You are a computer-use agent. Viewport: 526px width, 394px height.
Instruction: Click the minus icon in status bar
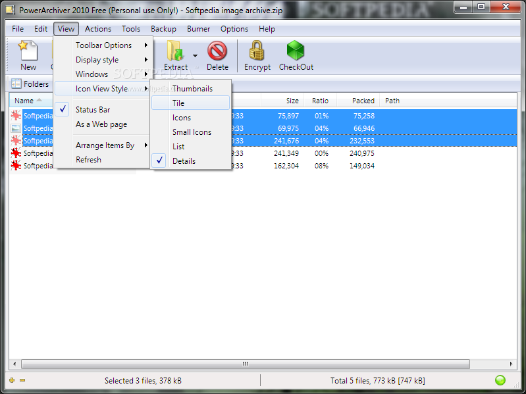point(22,380)
